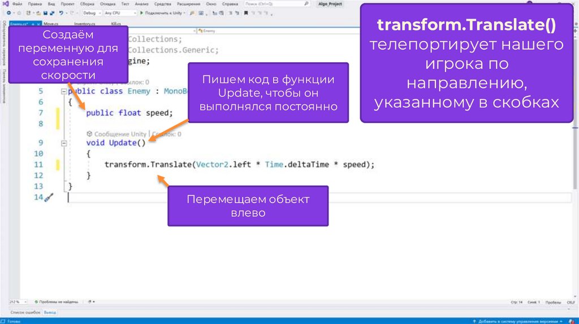Click the bookmark toolbar icon
Screen dimensions: 579x324
(246, 13)
